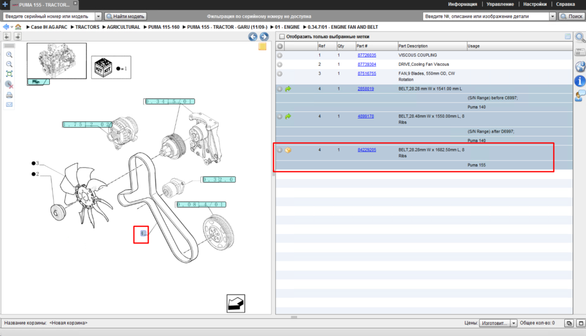Open the Справка menu
The width and height of the screenshot is (586, 336).
point(565,4)
